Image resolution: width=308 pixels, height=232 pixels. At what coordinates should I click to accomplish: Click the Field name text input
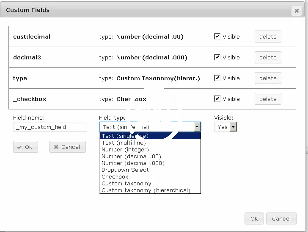pos(50,127)
